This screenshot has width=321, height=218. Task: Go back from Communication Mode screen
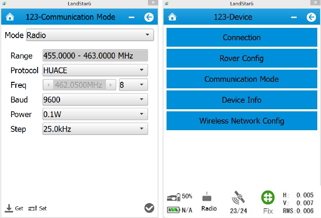click(149, 18)
